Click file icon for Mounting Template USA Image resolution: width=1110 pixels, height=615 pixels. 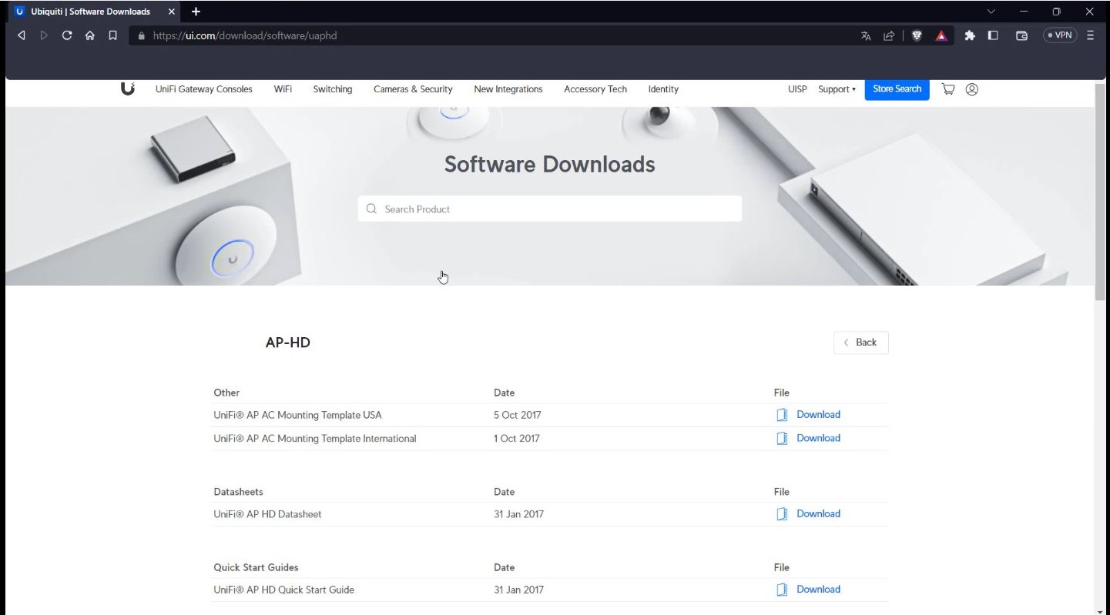[x=782, y=415]
